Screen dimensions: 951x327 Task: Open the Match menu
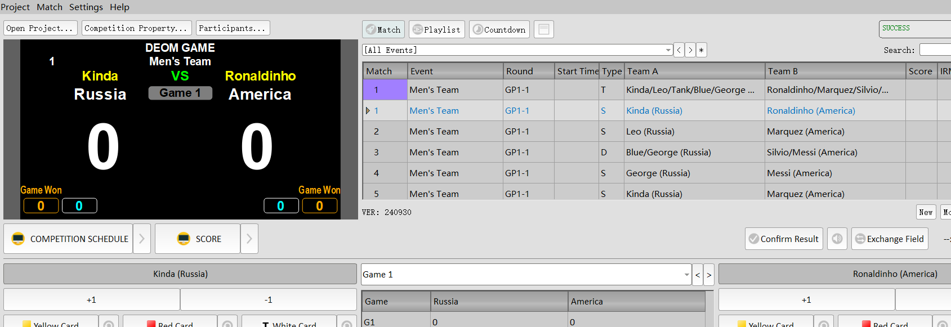[x=50, y=7]
